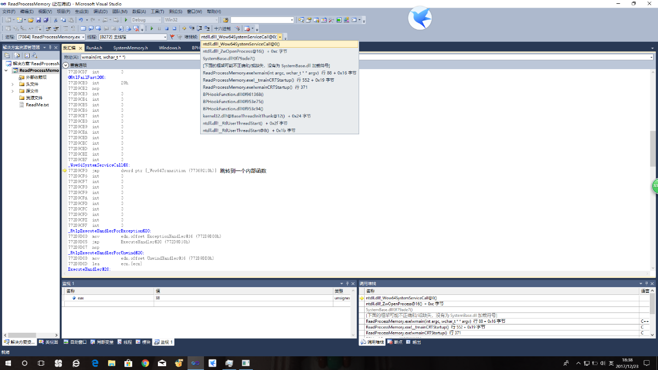Click the Solution Explorer properties icon

pos(8,55)
